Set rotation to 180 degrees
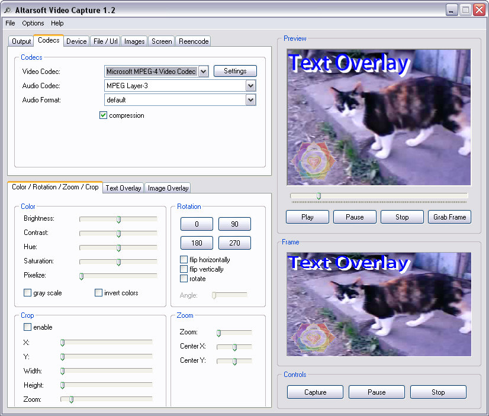This screenshot has height=416, width=489. (197, 243)
